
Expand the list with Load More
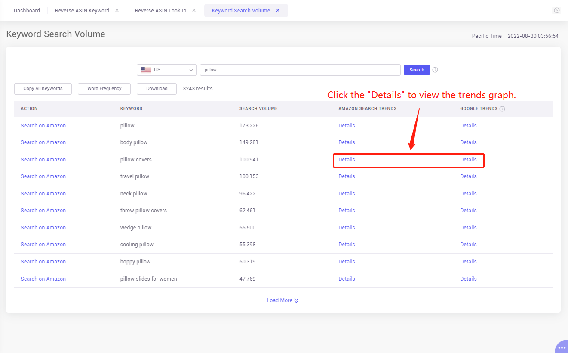282,300
